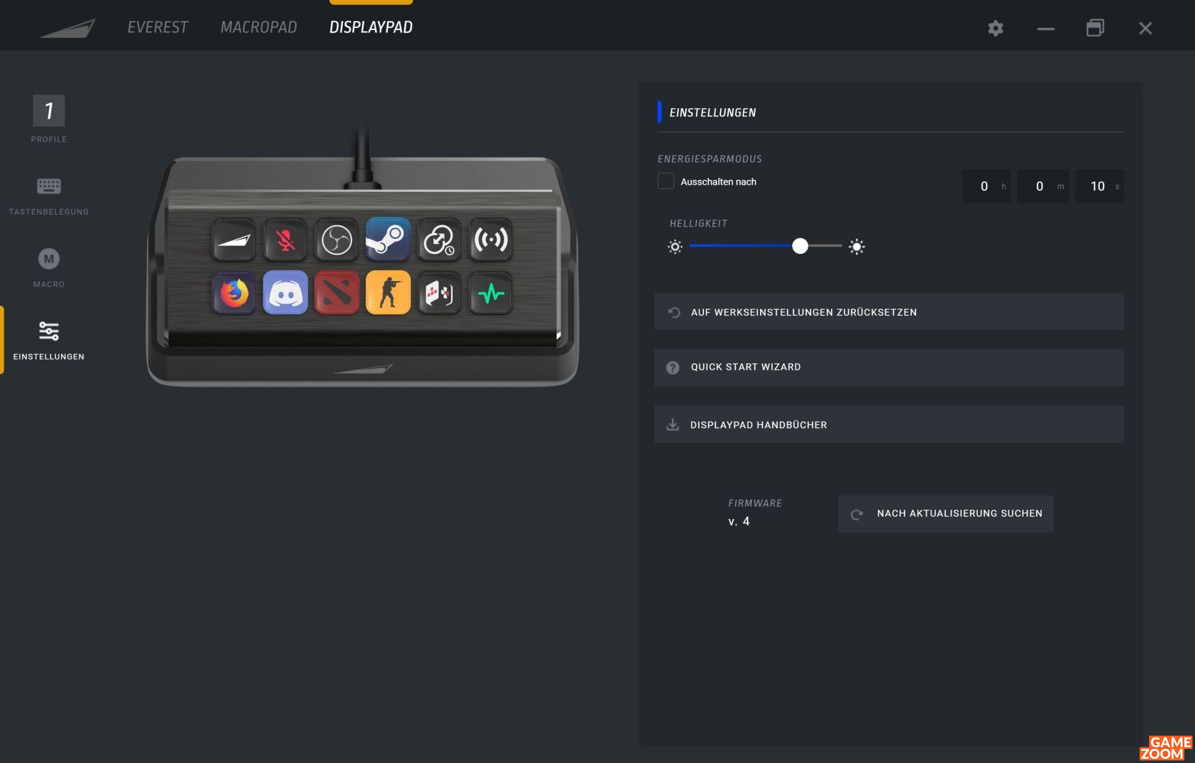This screenshot has height=763, width=1195.
Task: Enable the Ausschalten nach checkbox
Action: click(666, 181)
